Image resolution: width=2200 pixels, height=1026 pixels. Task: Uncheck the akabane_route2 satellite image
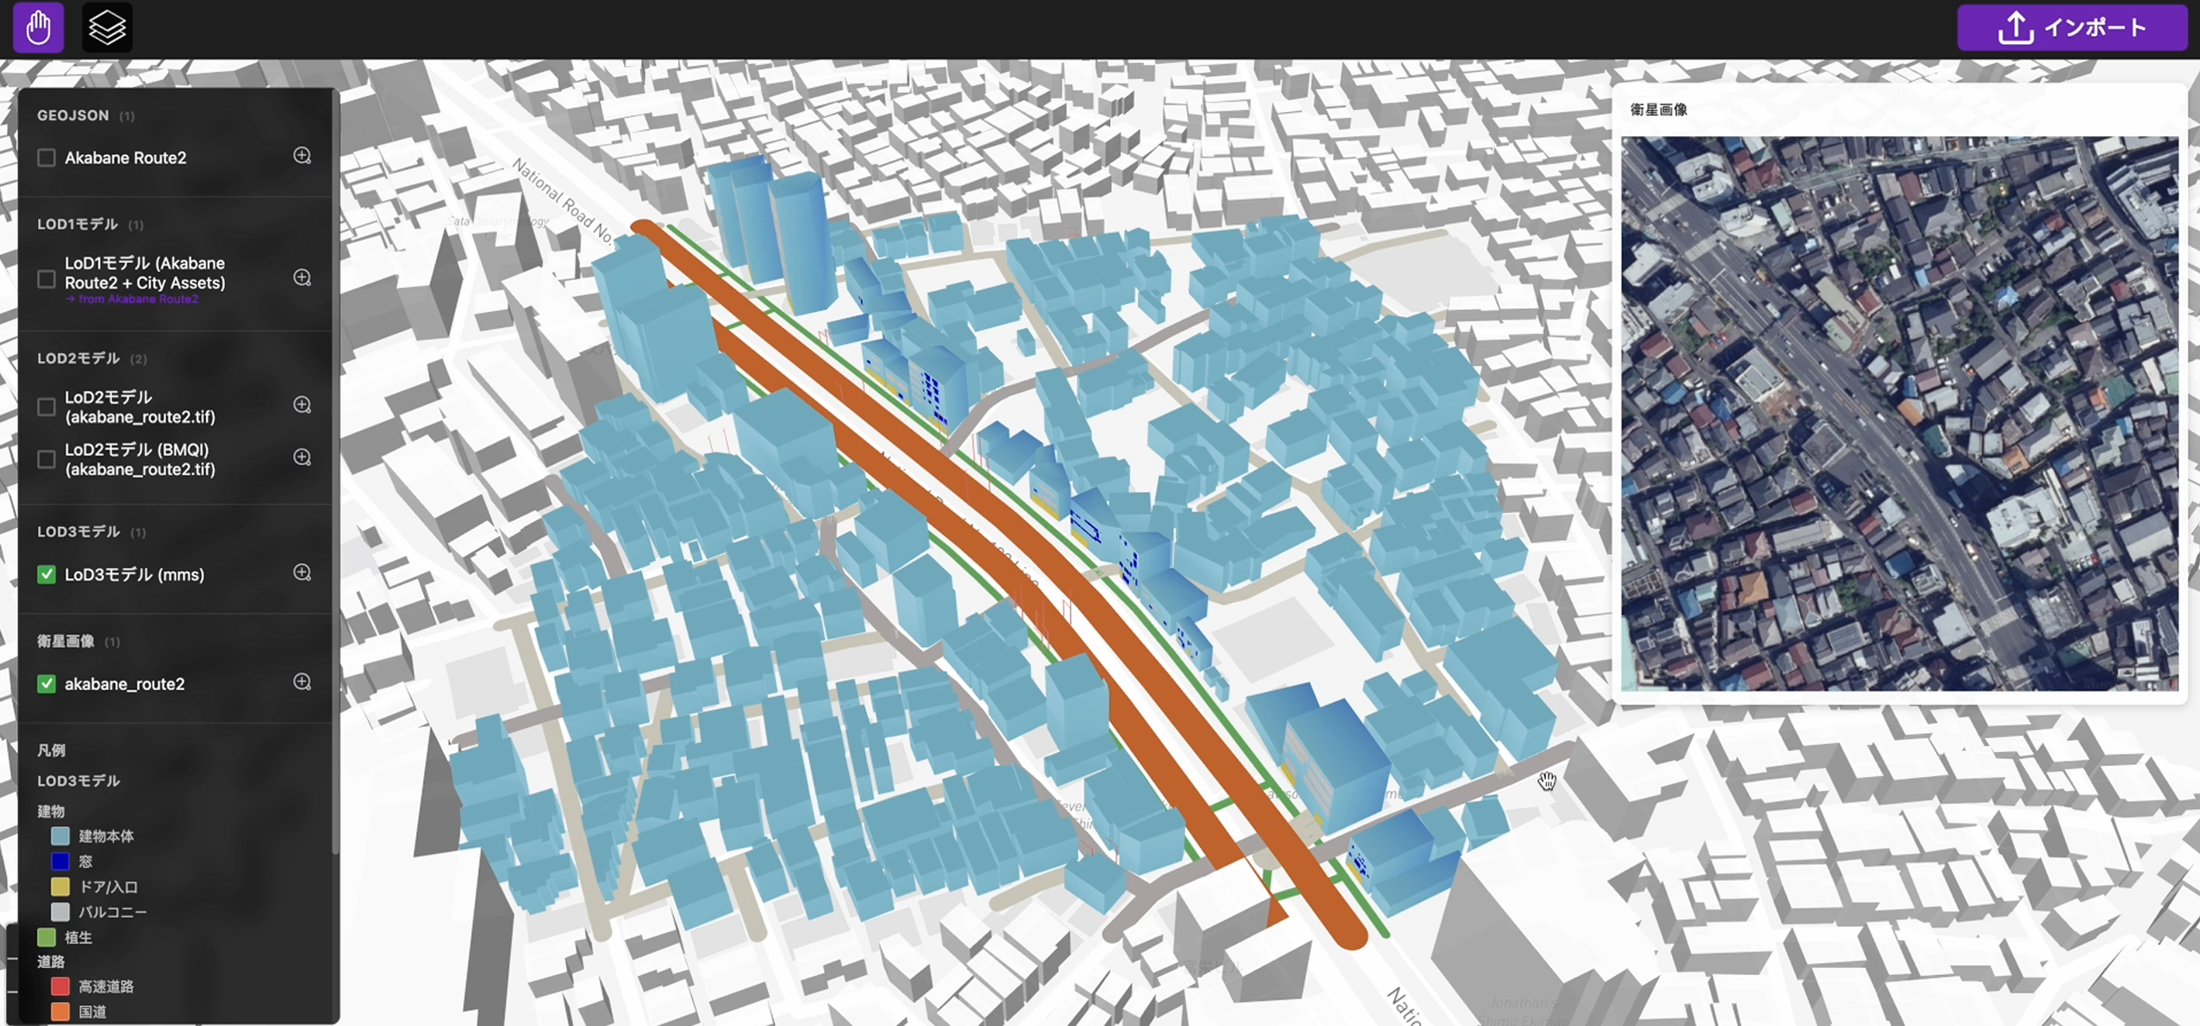click(47, 684)
